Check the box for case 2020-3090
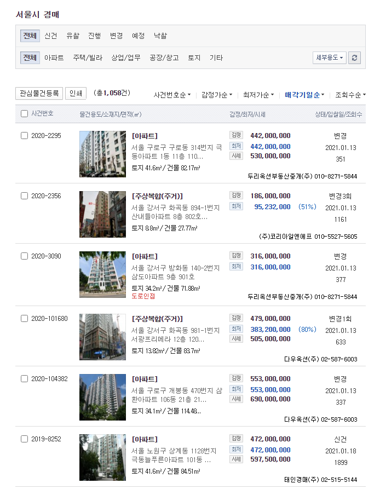Image resolution: width=380 pixels, height=489 pixels. (x=24, y=256)
